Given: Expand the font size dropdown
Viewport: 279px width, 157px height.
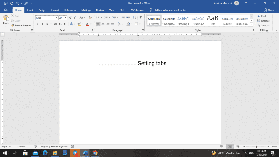Looking at the screenshot, I should click(x=65, y=17).
